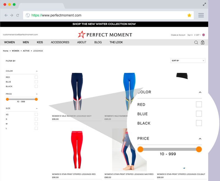Click the browser forward arrow

point(12,15)
